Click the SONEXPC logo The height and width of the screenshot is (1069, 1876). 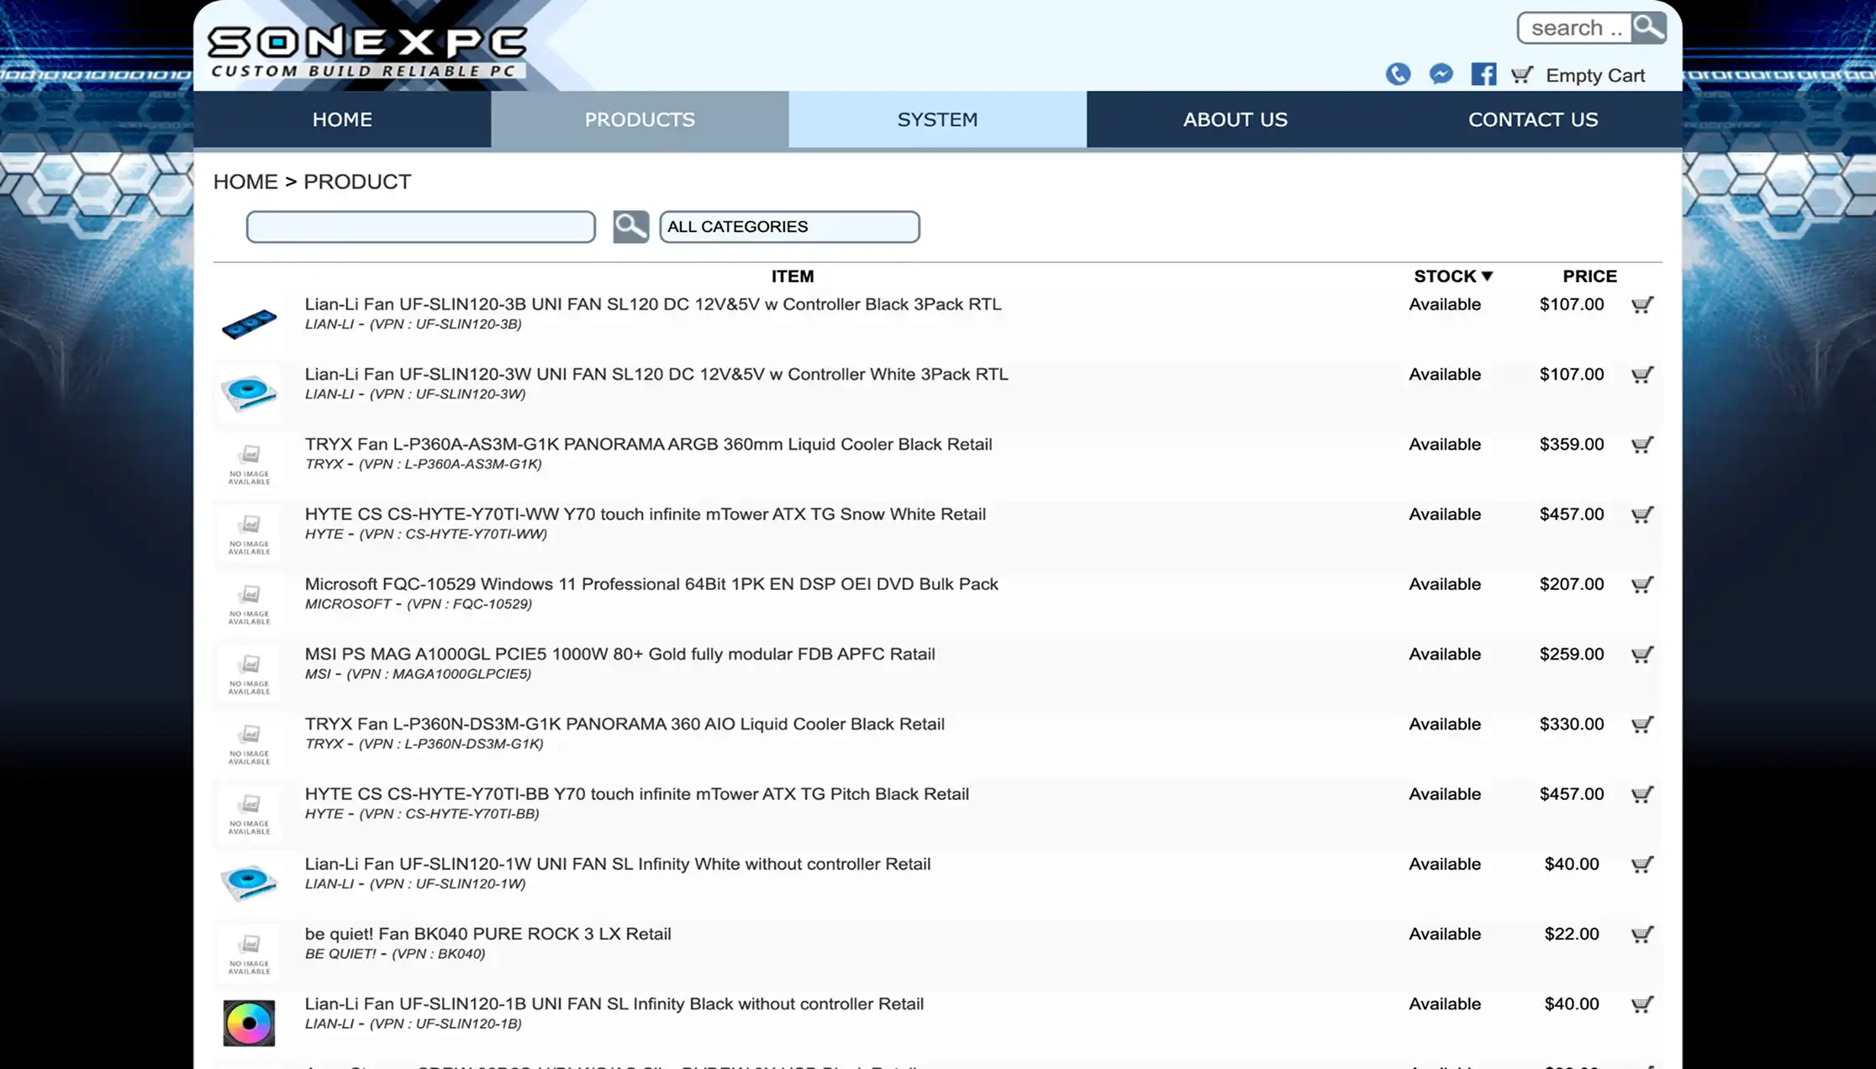click(367, 51)
